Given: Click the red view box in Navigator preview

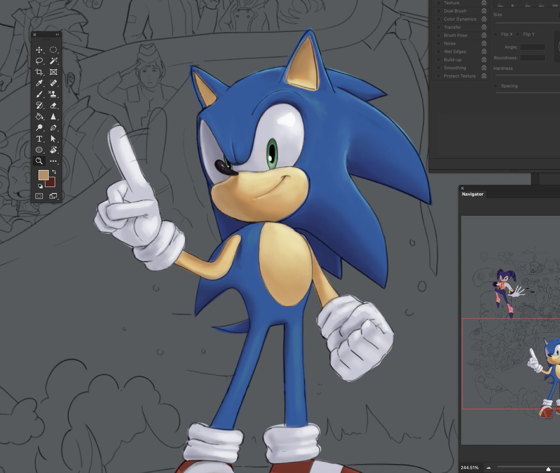Looking at the screenshot, I should tap(511, 364).
